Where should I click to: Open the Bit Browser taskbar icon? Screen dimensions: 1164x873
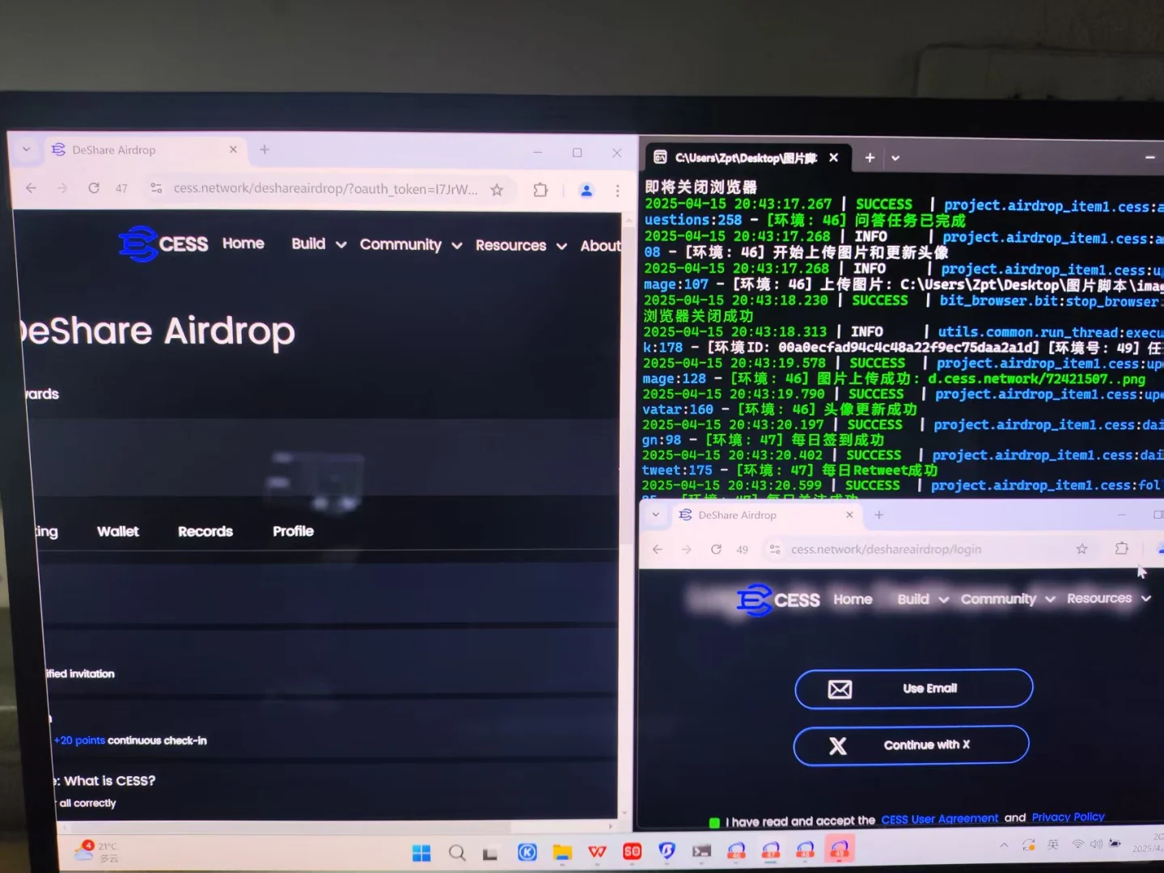coord(667,851)
